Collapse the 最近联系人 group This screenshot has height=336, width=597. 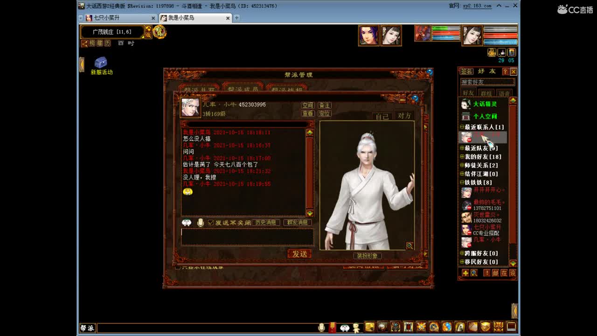point(462,127)
